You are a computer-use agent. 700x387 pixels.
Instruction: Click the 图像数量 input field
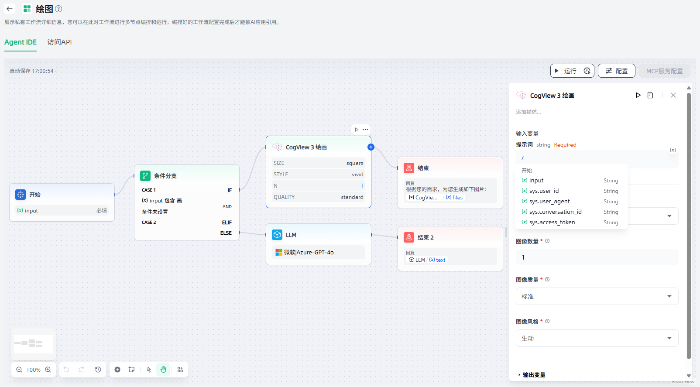[x=597, y=257]
